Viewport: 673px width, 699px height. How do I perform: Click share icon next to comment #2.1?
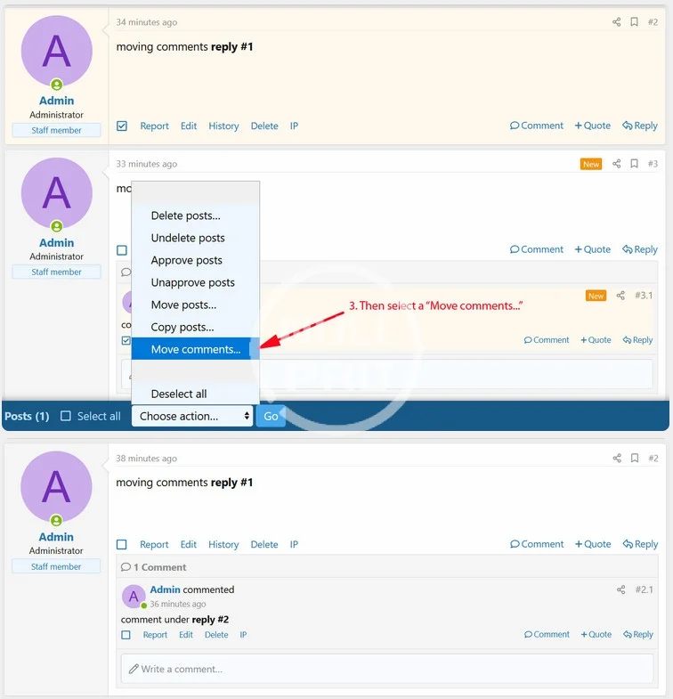pyautogui.click(x=620, y=589)
